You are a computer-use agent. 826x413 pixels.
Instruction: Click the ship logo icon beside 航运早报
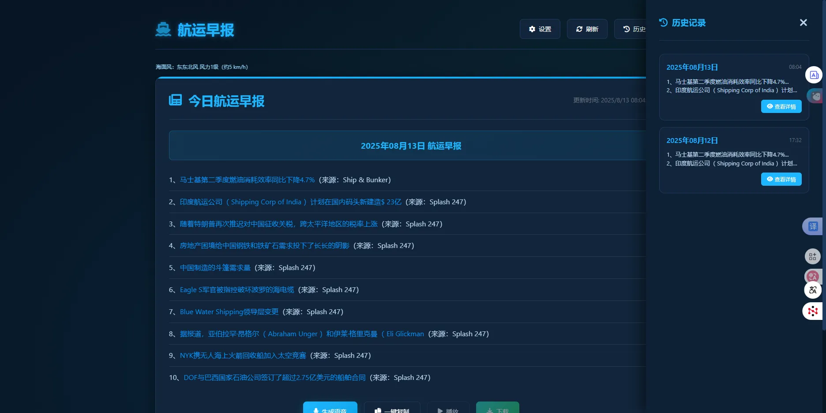click(163, 30)
